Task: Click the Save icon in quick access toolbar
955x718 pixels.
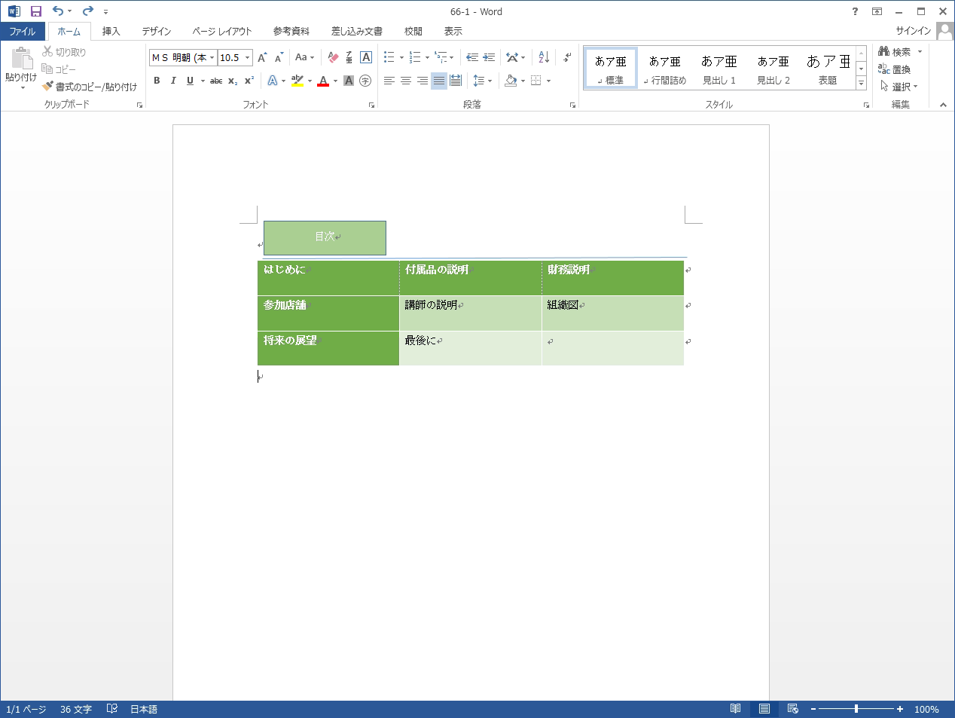Action: click(35, 11)
